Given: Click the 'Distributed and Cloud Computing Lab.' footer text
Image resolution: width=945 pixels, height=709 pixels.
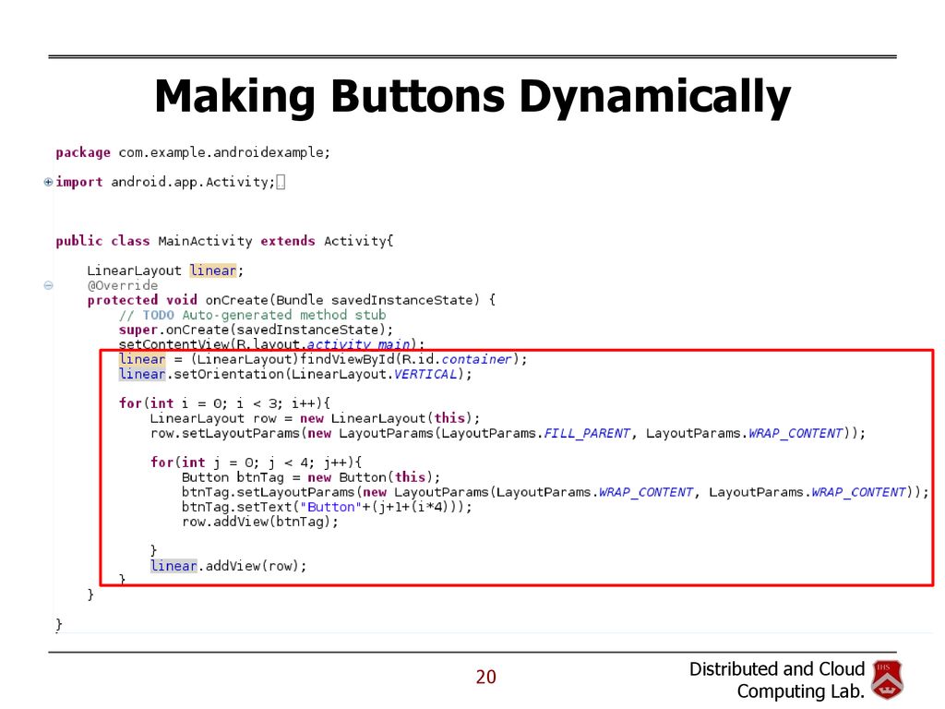Looking at the screenshot, I should coord(777,680).
